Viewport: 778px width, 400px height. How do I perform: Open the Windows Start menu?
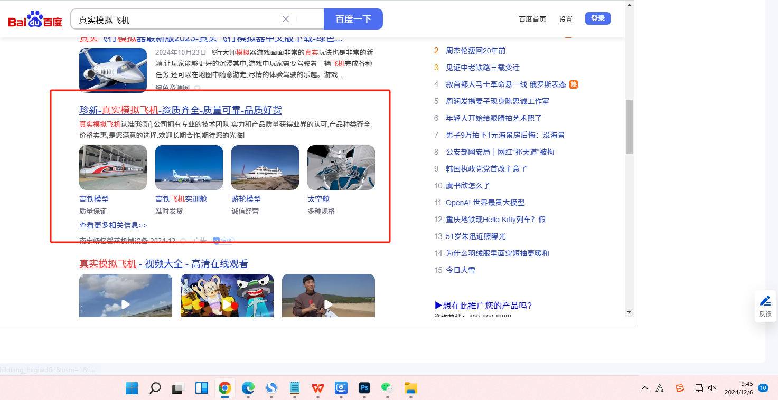tap(132, 388)
